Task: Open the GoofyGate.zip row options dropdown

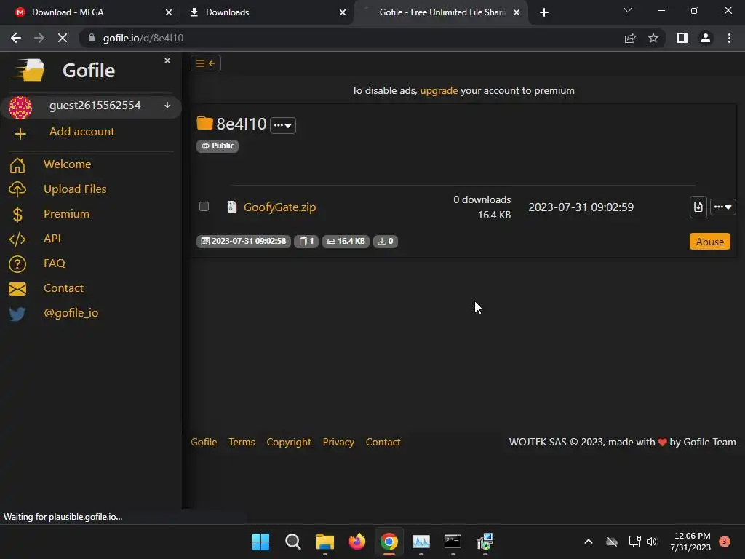Action: point(722,207)
